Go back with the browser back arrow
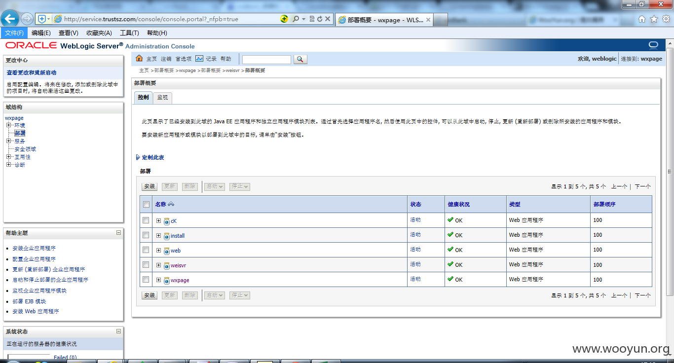Image resolution: width=674 pixels, height=363 pixels. [x=10, y=19]
